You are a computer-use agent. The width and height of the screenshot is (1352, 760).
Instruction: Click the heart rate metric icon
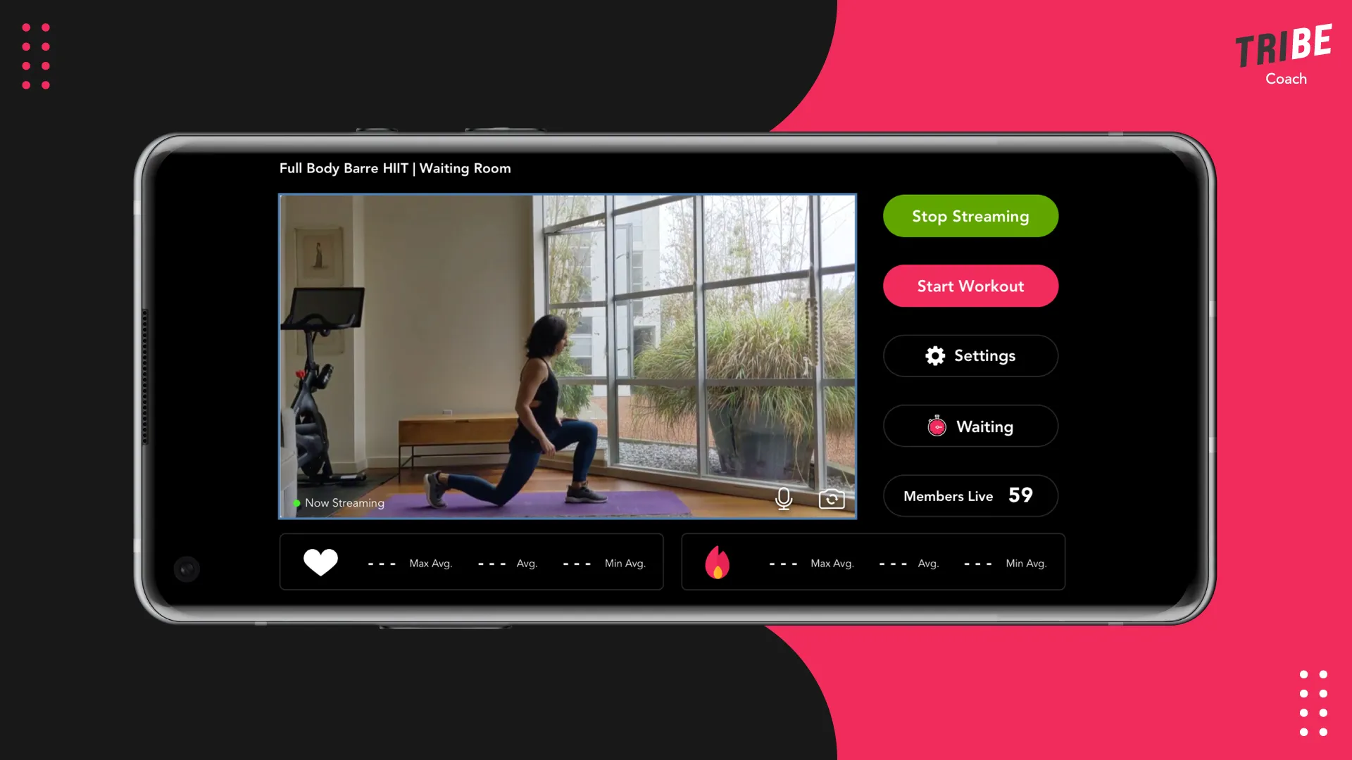(x=320, y=562)
